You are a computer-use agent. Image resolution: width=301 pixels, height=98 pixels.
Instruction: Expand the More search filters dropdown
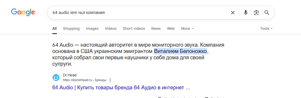[x=187, y=28]
